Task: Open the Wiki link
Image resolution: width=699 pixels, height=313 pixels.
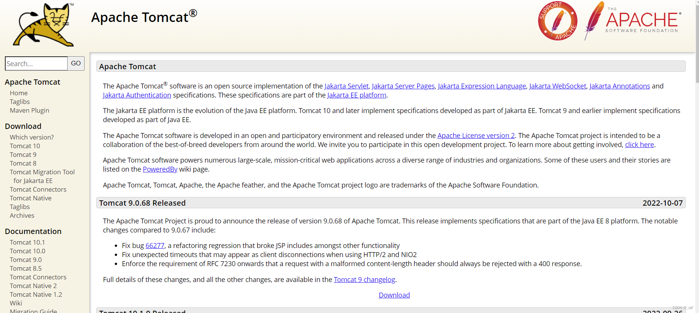Action: [x=16, y=303]
